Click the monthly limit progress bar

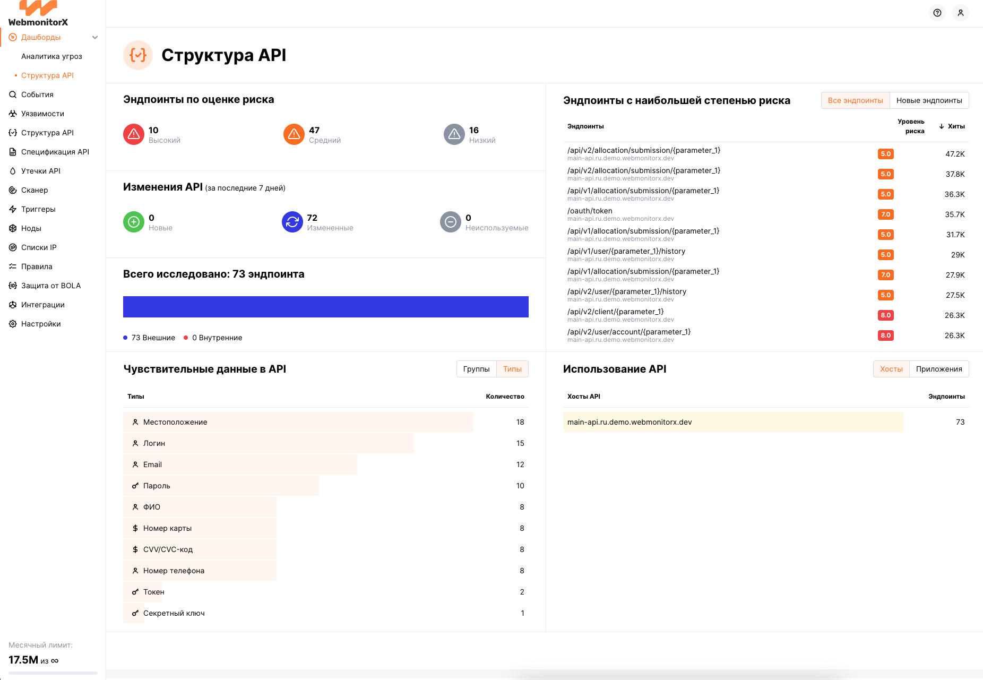coord(53,673)
